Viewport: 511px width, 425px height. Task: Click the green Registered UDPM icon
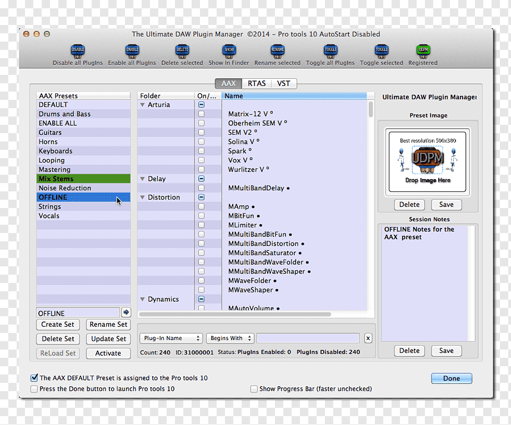[x=423, y=52]
